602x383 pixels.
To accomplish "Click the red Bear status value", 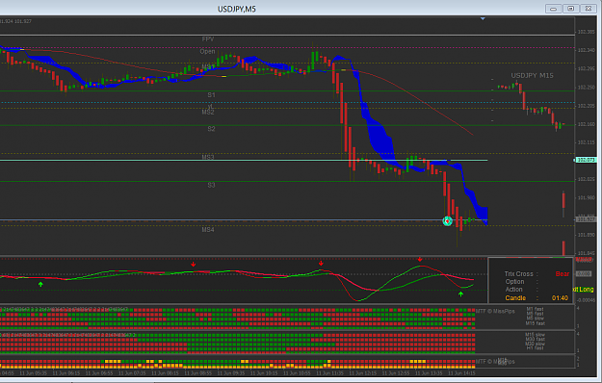I will [563, 273].
